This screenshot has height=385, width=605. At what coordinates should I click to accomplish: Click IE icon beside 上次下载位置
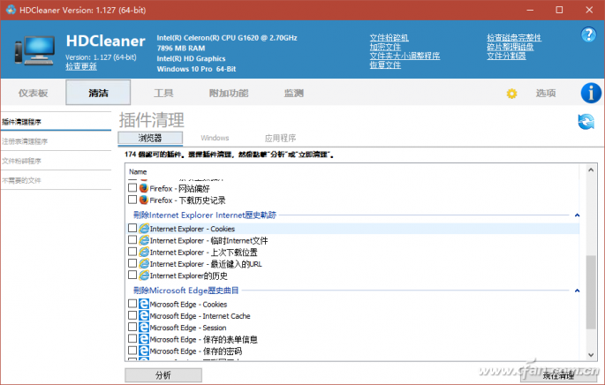(144, 252)
